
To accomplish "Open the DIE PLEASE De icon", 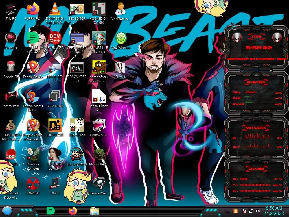I will pyautogui.click(x=55, y=128).
